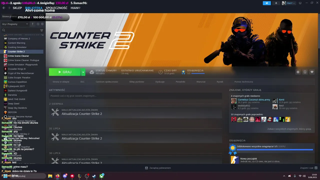Click the STATUS CHMURY cloud icon
The image size is (320, 180).
click(92, 72)
